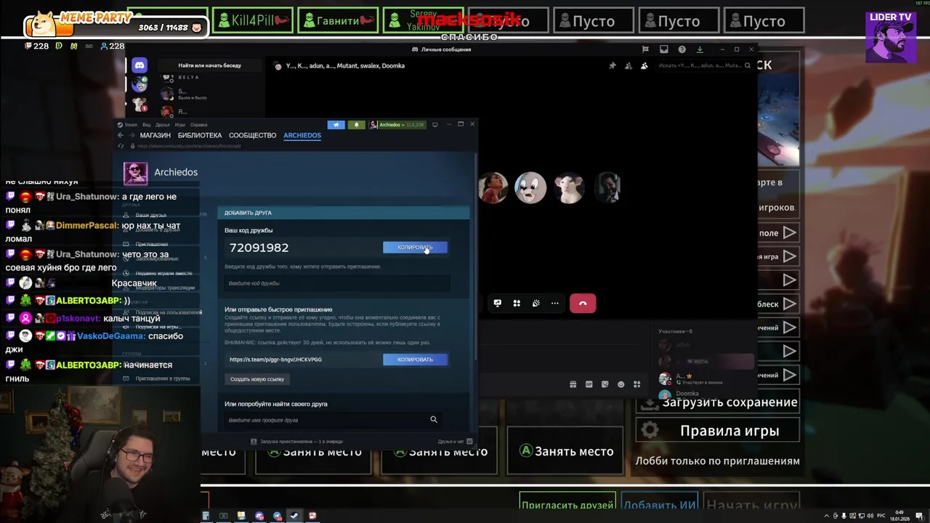The height and width of the screenshot is (523, 930).
Task: Open the БИБЛИОТЕКА tab in Steam
Action: (200, 136)
